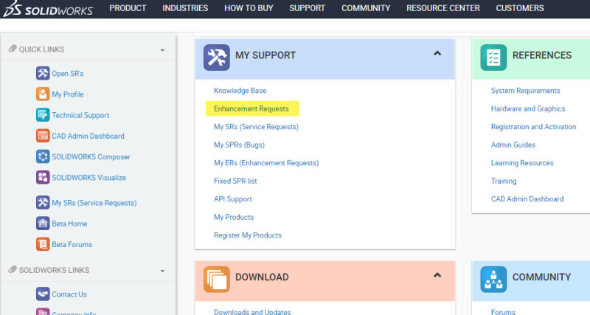Open the RESOURCE CENTER menu

pos(443,8)
